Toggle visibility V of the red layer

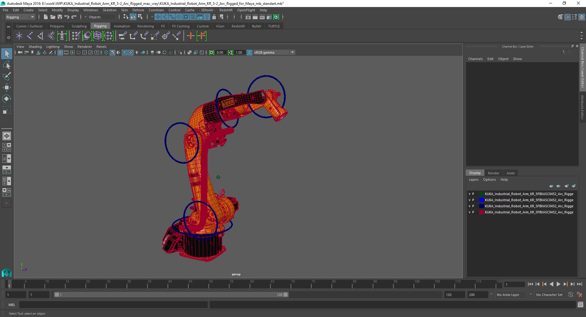[x=469, y=212]
